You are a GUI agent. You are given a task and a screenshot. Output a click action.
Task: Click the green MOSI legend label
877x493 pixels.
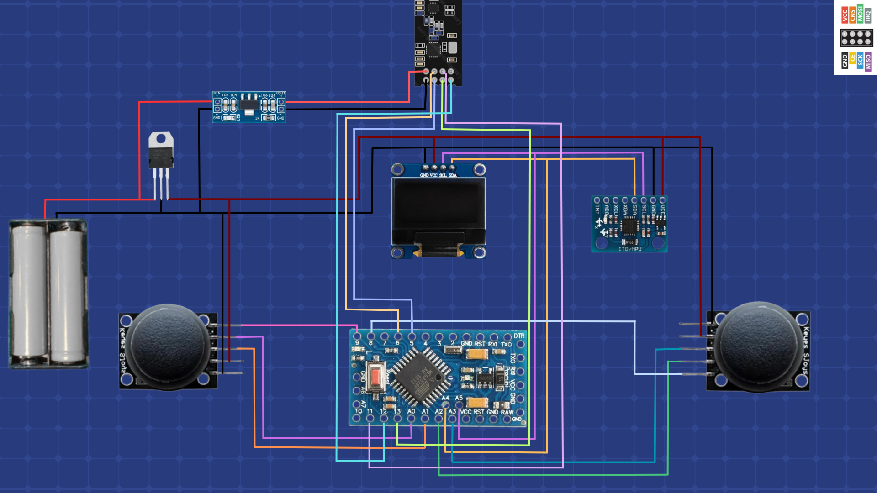[860, 14]
